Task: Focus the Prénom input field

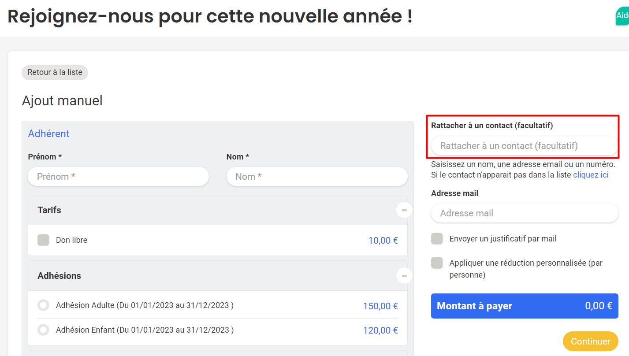Action: pyautogui.click(x=118, y=177)
